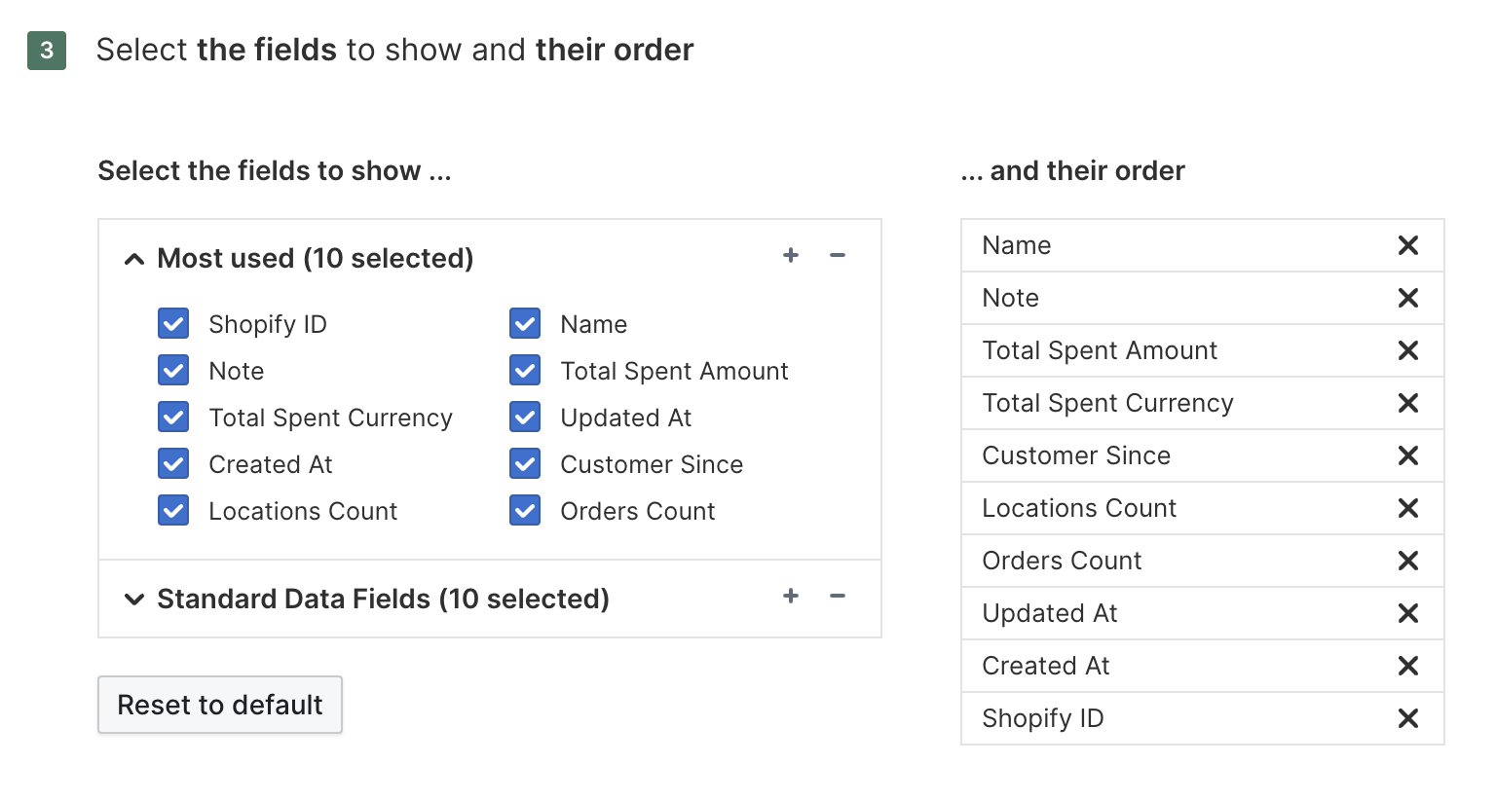Image resolution: width=1496 pixels, height=800 pixels.
Task: Uncheck the Shopify ID checkbox
Action: click(x=172, y=323)
